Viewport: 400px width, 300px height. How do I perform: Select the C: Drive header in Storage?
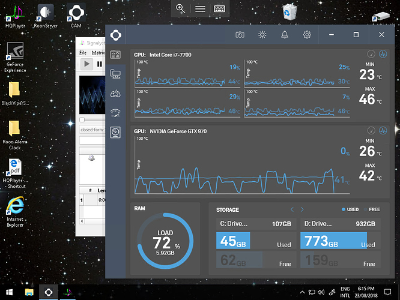point(256,224)
